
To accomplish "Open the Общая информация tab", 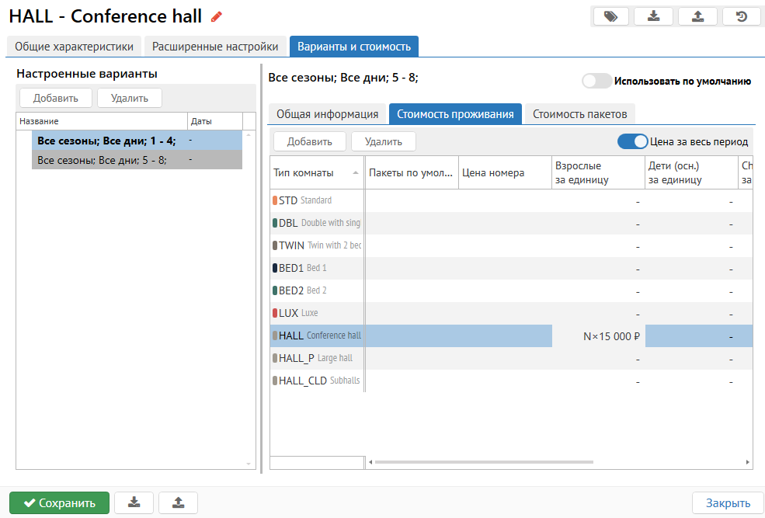I will 327,114.
